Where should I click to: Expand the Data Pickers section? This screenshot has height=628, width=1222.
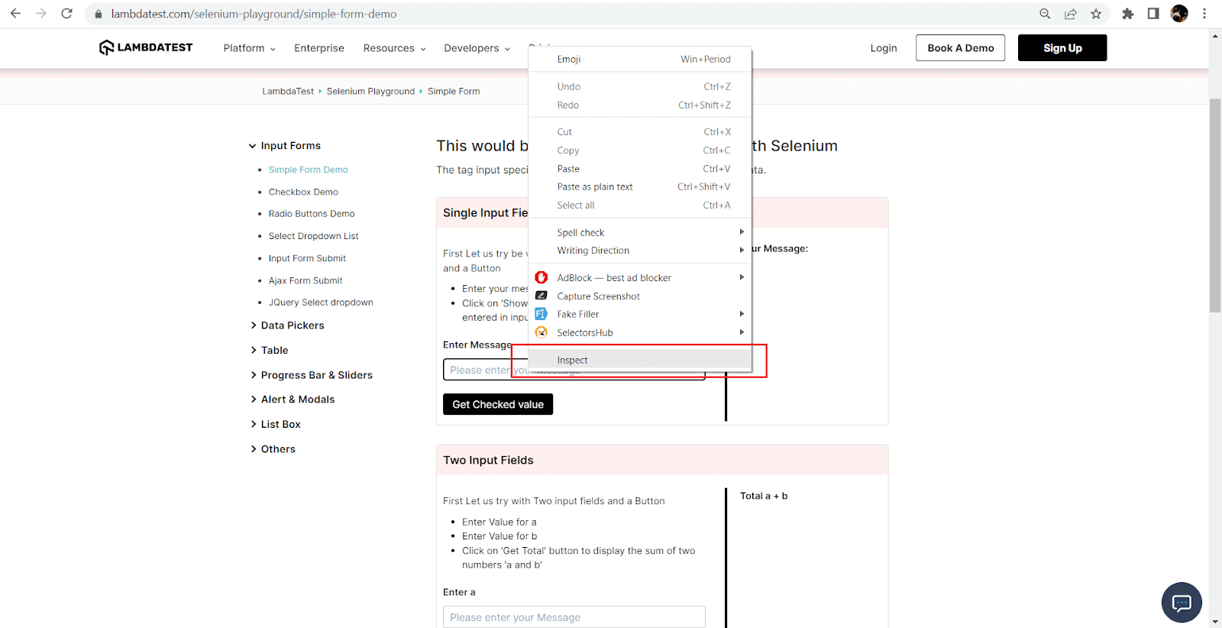pos(287,325)
